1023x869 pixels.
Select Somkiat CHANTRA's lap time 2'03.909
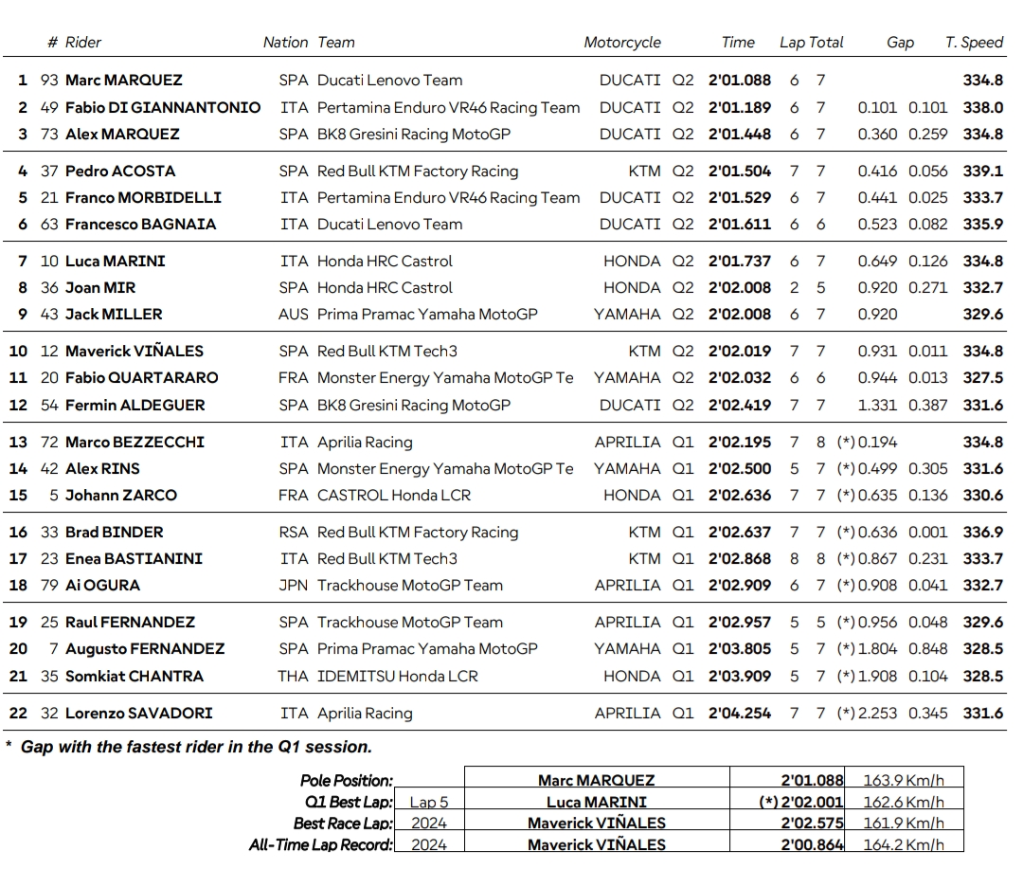click(740, 677)
